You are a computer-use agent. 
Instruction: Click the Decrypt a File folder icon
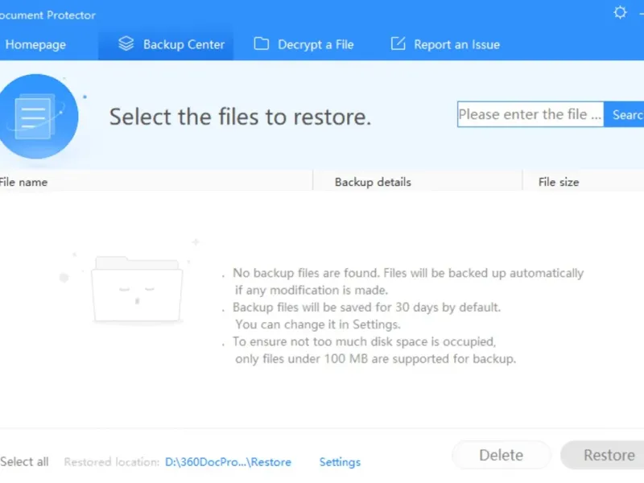click(x=262, y=44)
